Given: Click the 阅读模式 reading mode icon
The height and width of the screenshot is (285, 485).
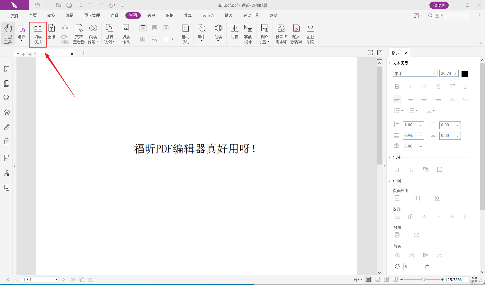Looking at the screenshot, I should coord(38,34).
